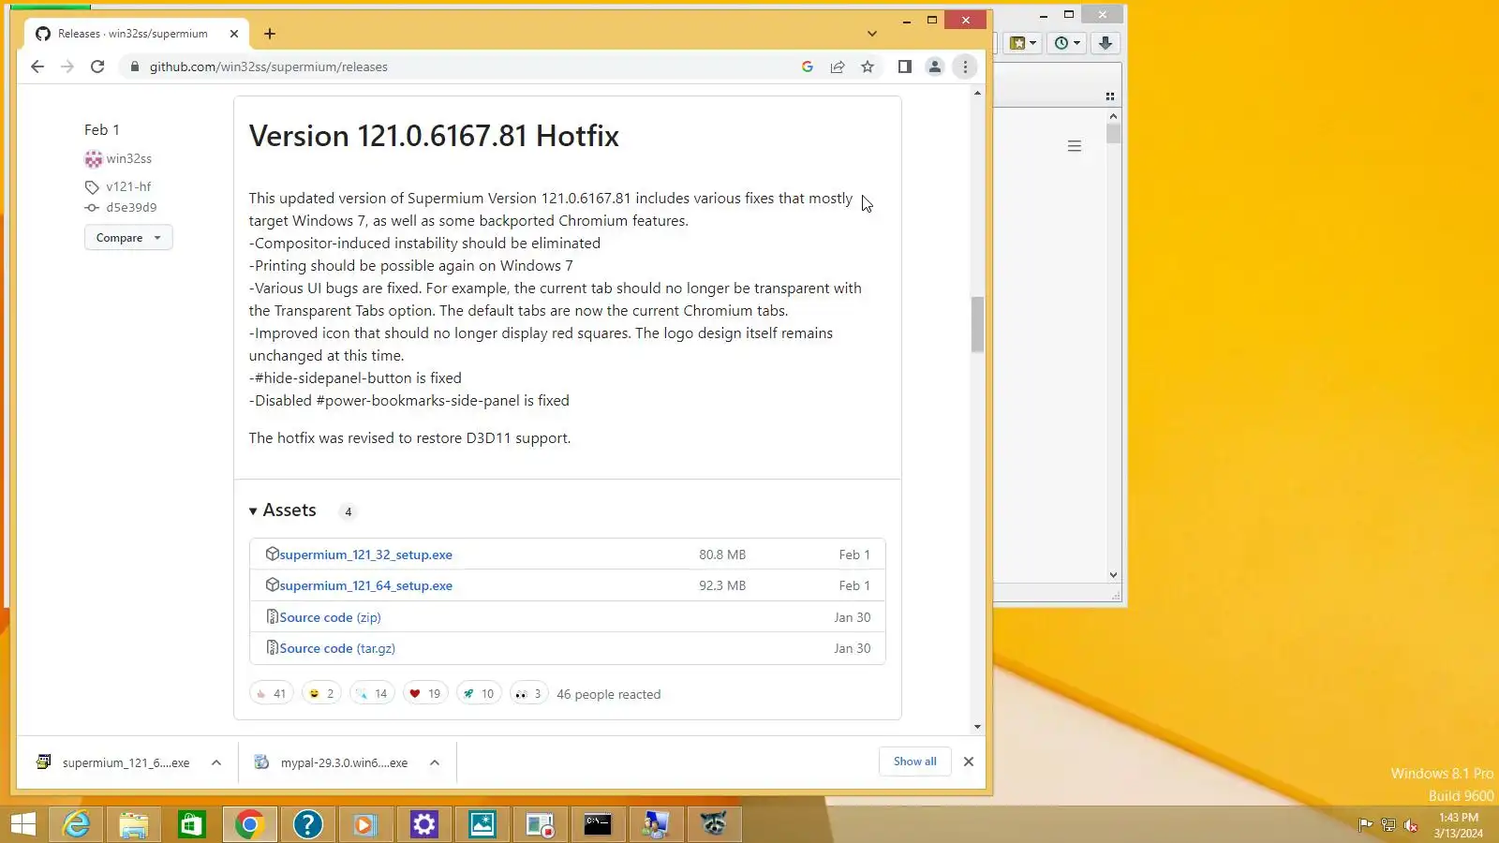The image size is (1499, 843).
Task: Open the Google lens icon in address bar
Action: tap(808, 67)
